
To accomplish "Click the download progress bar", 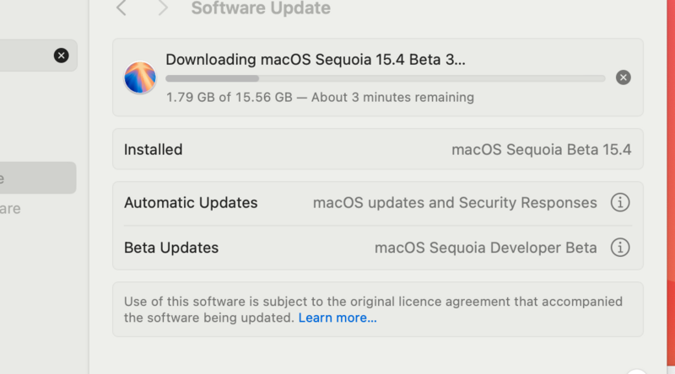I will pos(385,78).
